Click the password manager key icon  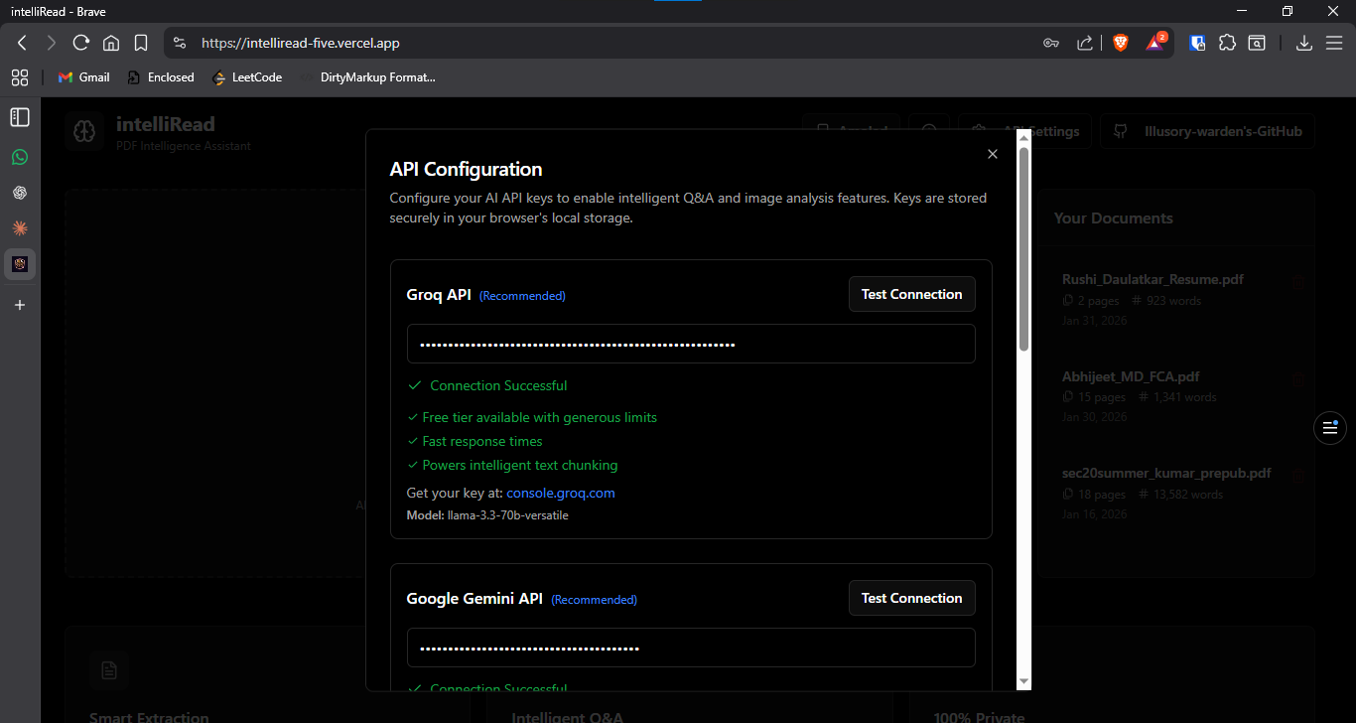pyautogui.click(x=1051, y=43)
